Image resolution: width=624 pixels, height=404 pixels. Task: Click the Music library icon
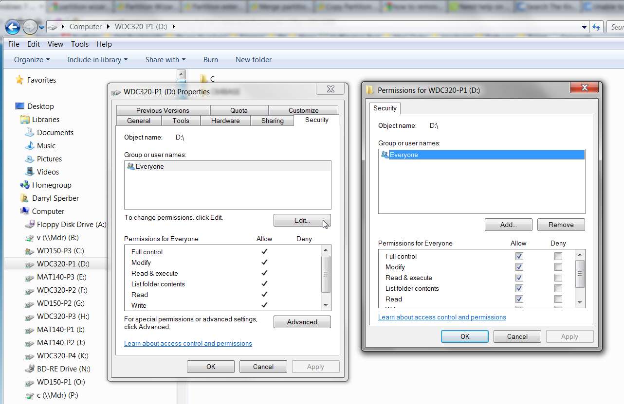(x=29, y=146)
